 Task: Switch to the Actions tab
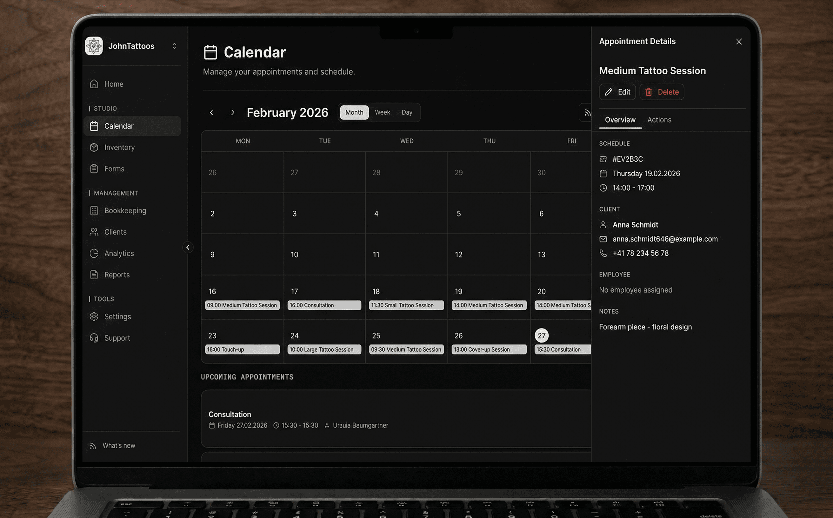[x=659, y=120]
